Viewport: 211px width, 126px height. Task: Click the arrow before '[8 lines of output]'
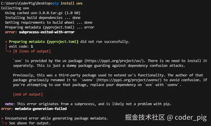[9, 51]
